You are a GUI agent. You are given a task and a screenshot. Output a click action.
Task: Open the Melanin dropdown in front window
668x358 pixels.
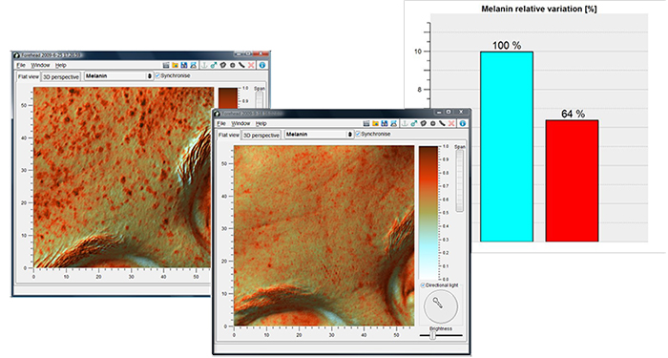tap(319, 135)
